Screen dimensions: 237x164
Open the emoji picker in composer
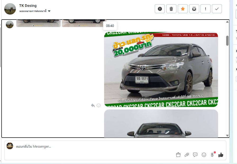pos(204,155)
